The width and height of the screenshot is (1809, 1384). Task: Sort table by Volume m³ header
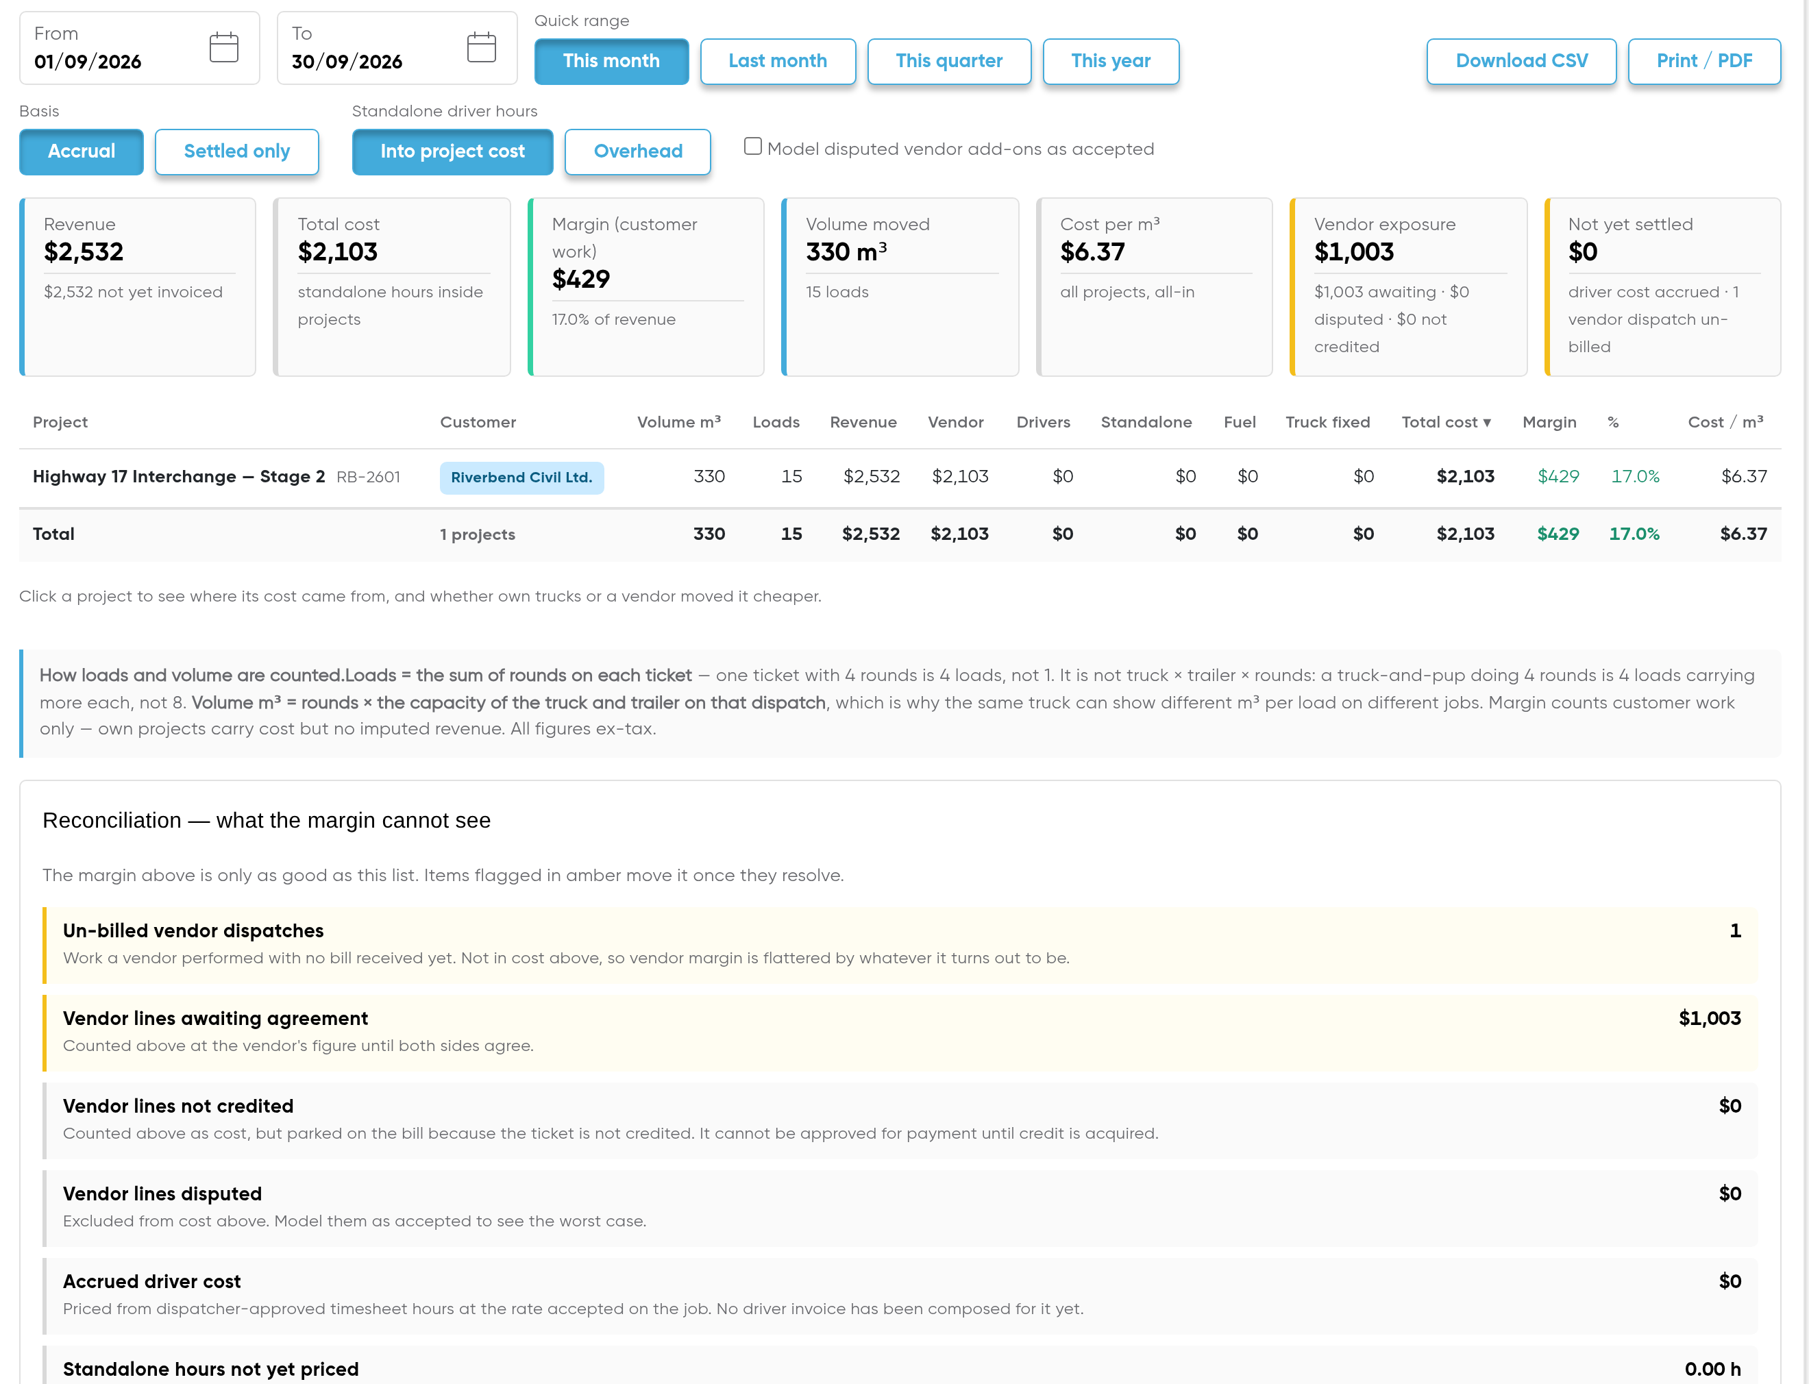[679, 422]
